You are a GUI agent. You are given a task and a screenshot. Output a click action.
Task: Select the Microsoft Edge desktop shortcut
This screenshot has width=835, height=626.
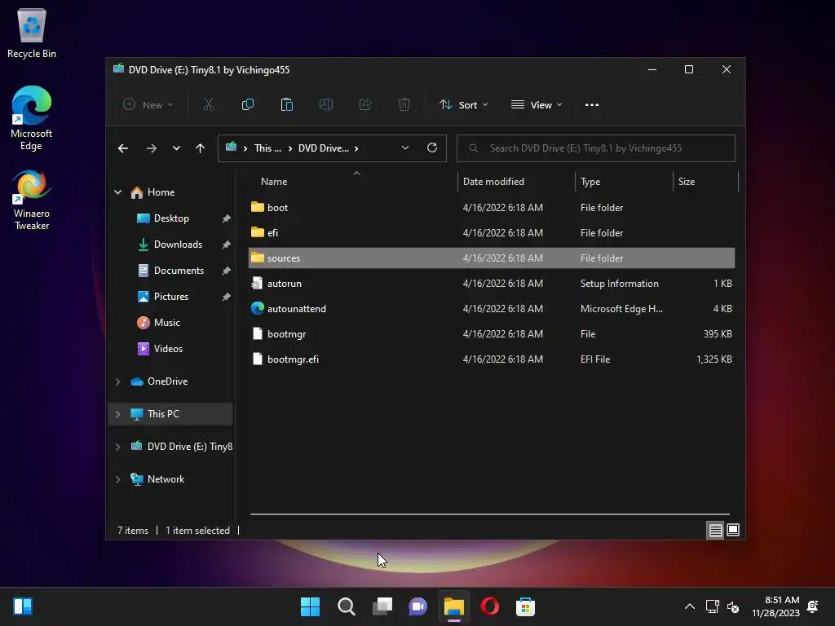(32, 118)
